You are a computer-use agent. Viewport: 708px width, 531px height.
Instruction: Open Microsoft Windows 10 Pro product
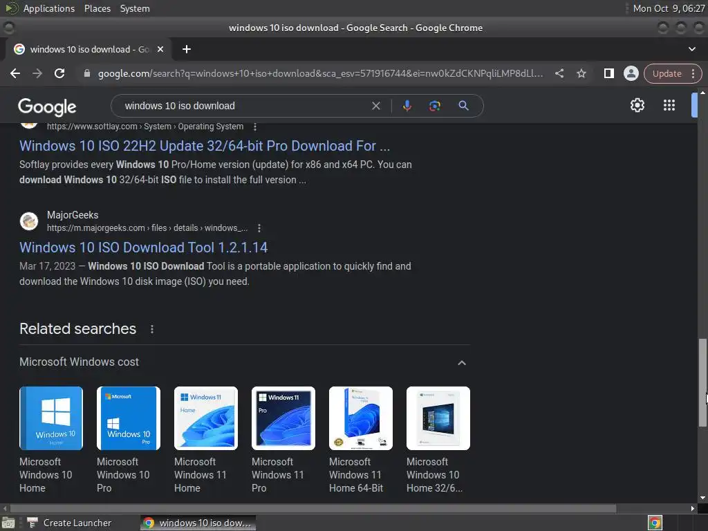point(128,440)
